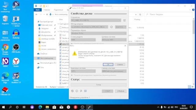Open the Rufus settings sliders icon
The image size is (196, 110).
81,91
